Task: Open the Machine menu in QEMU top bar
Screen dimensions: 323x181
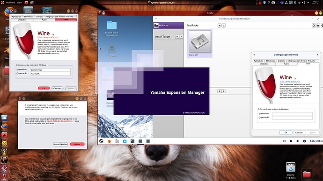Action: (10, 2)
